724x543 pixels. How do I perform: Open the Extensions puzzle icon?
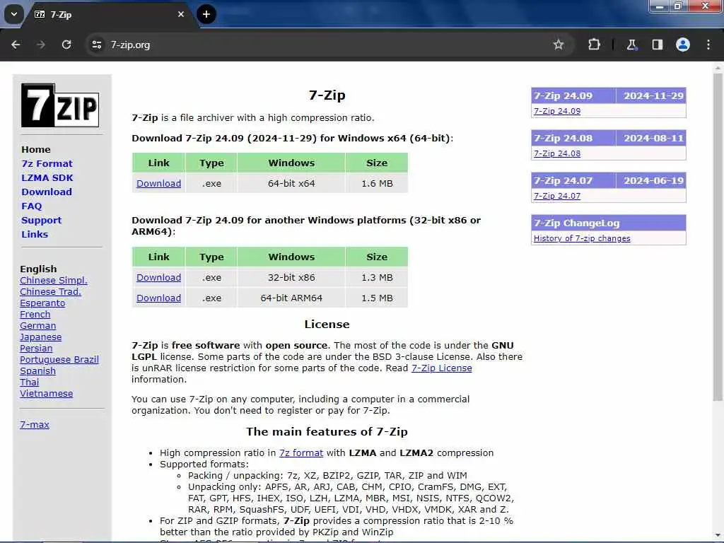coord(594,45)
